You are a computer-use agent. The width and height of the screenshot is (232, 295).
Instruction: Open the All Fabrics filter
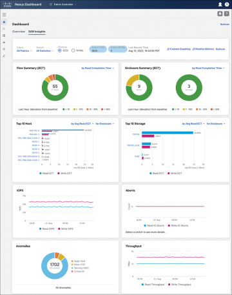coord(23,51)
